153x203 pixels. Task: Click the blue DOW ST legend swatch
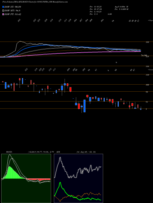3,7
